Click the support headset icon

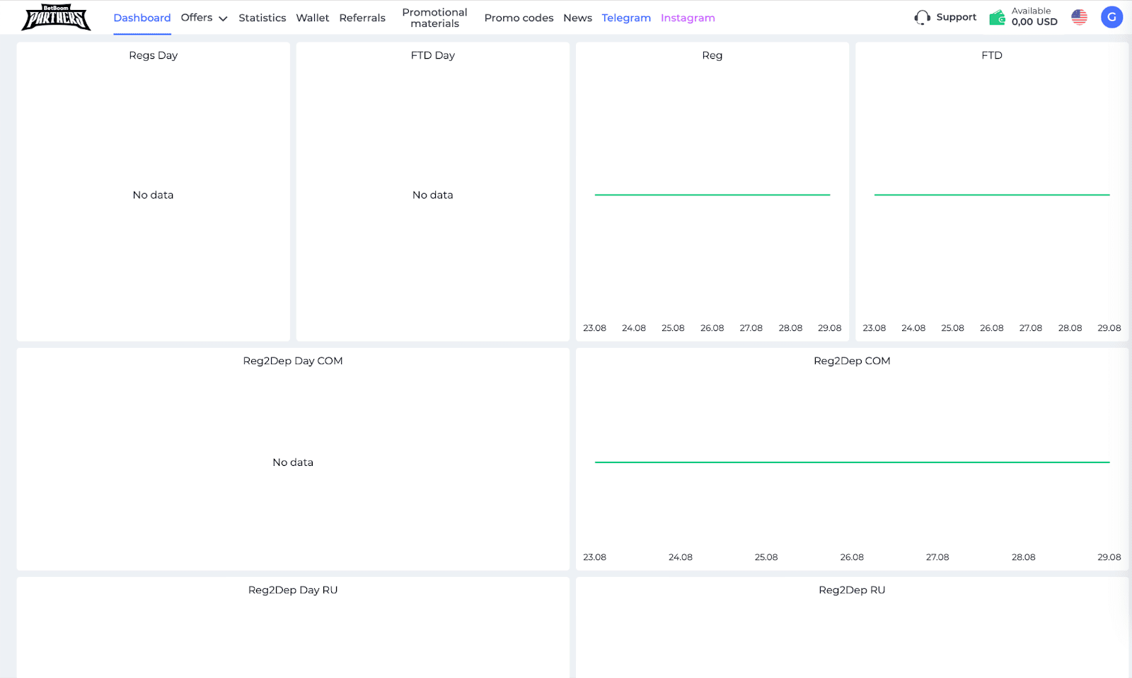[922, 18]
